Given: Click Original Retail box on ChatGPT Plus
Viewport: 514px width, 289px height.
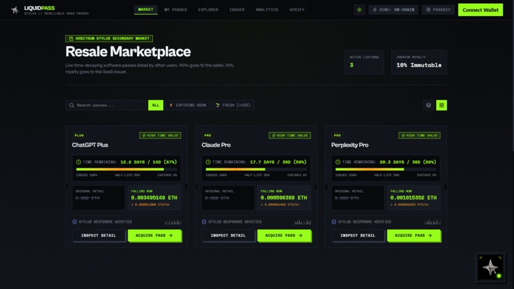Looking at the screenshot, I should click(99, 198).
